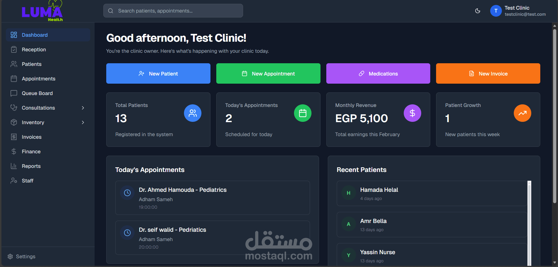Screen dimensions: 558x267
Task: Open the Dr. Ahmed Hamouda - Pediatrics appointment
Action: click(212, 198)
